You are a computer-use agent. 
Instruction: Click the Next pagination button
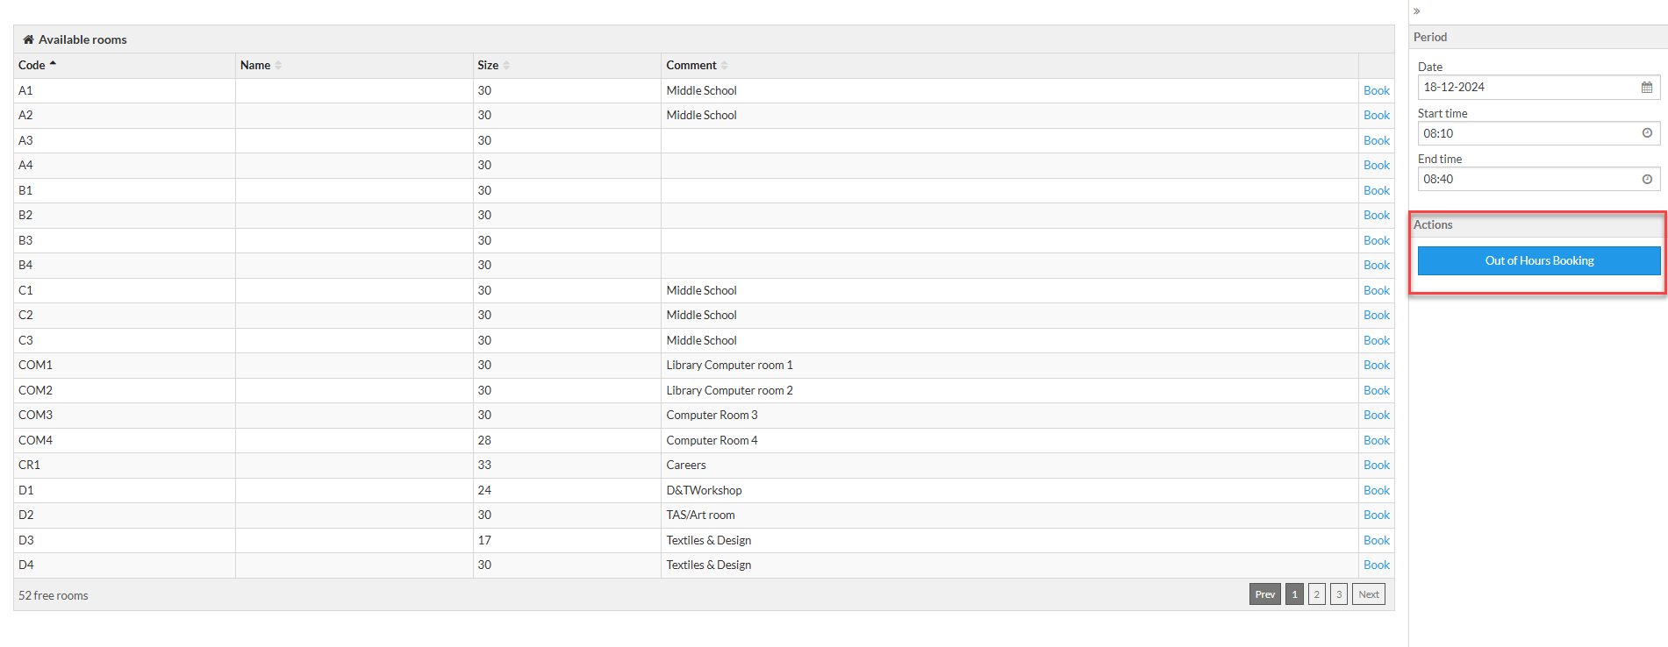pos(1369,594)
